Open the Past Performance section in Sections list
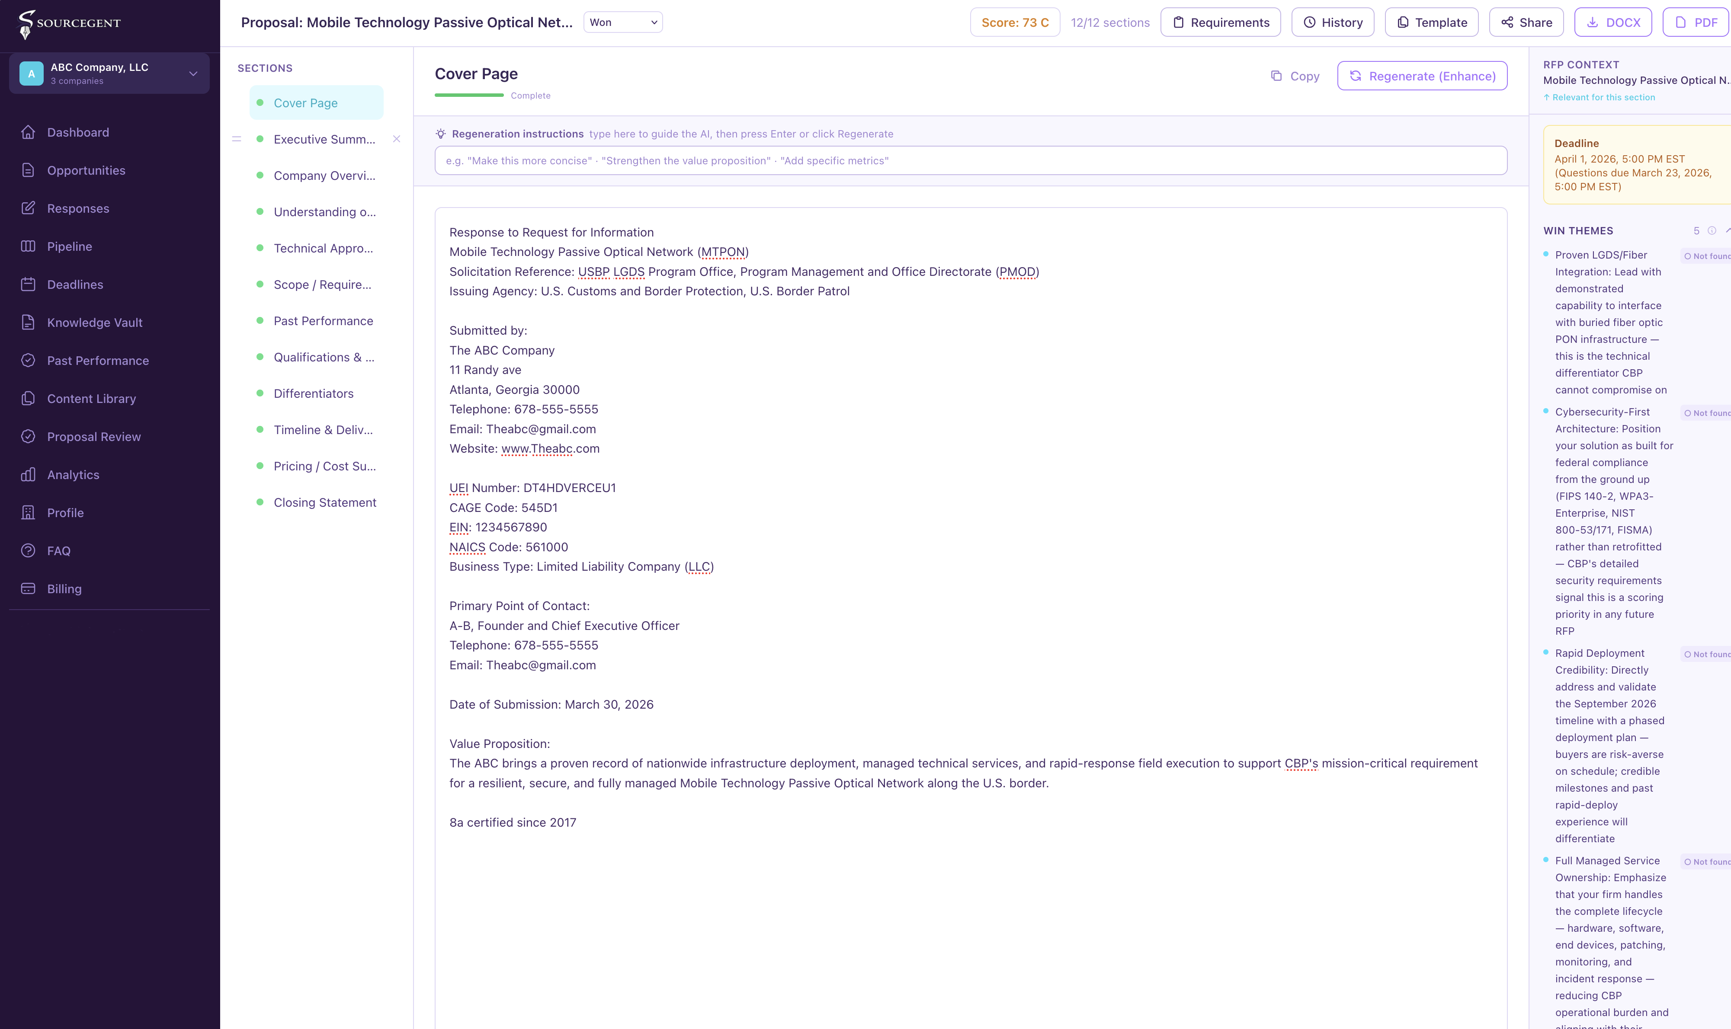The width and height of the screenshot is (1731, 1029). coord(316,321)
